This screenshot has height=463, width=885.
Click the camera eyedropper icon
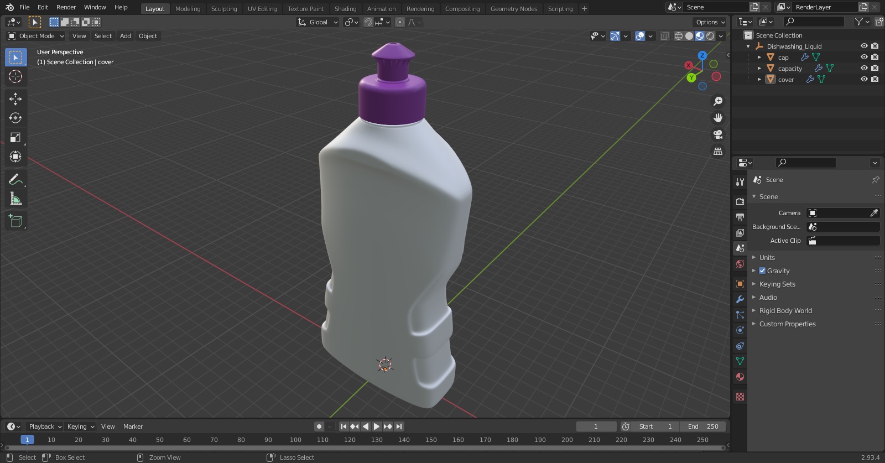(874, 213)
